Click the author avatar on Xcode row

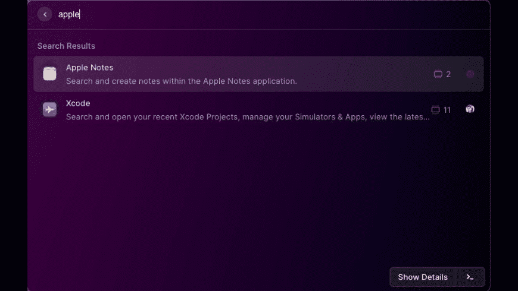click(x=470, y=109)
